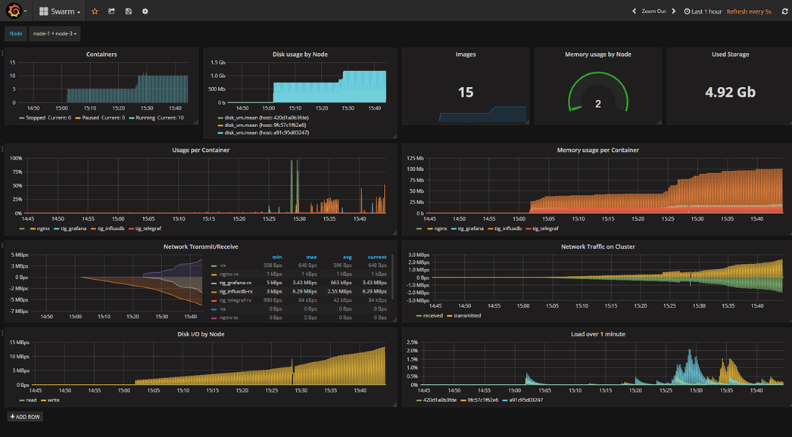The height and width of the screenshot is (437, 792).
Task: Click the Node variable label
Action: 16,34
